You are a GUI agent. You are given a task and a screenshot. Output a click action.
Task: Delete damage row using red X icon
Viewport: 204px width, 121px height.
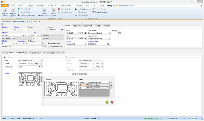click(x=112, y=85)
